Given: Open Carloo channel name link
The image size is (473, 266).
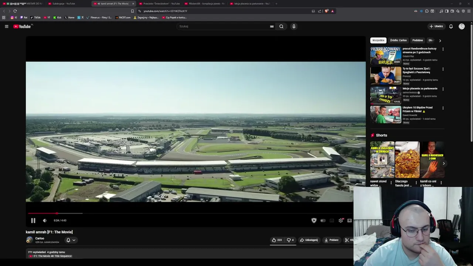Looking at the screenshot, I should coord(40,238).
